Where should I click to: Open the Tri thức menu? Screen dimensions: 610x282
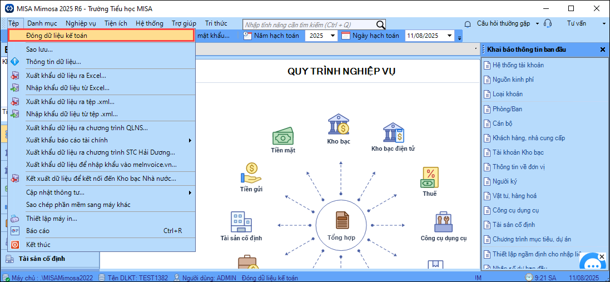coord(216,23)
